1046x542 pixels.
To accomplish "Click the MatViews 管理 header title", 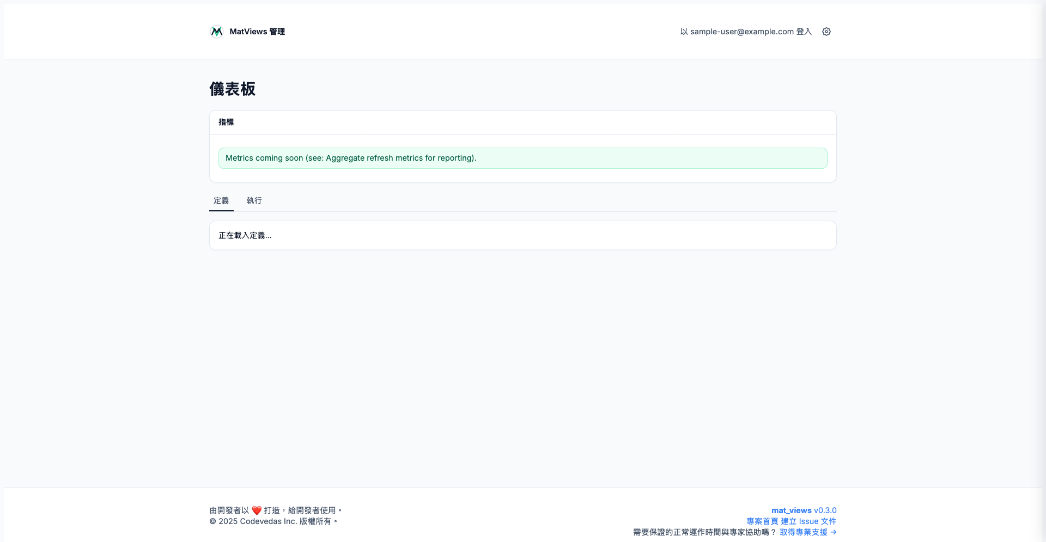I will pos(257,32).
